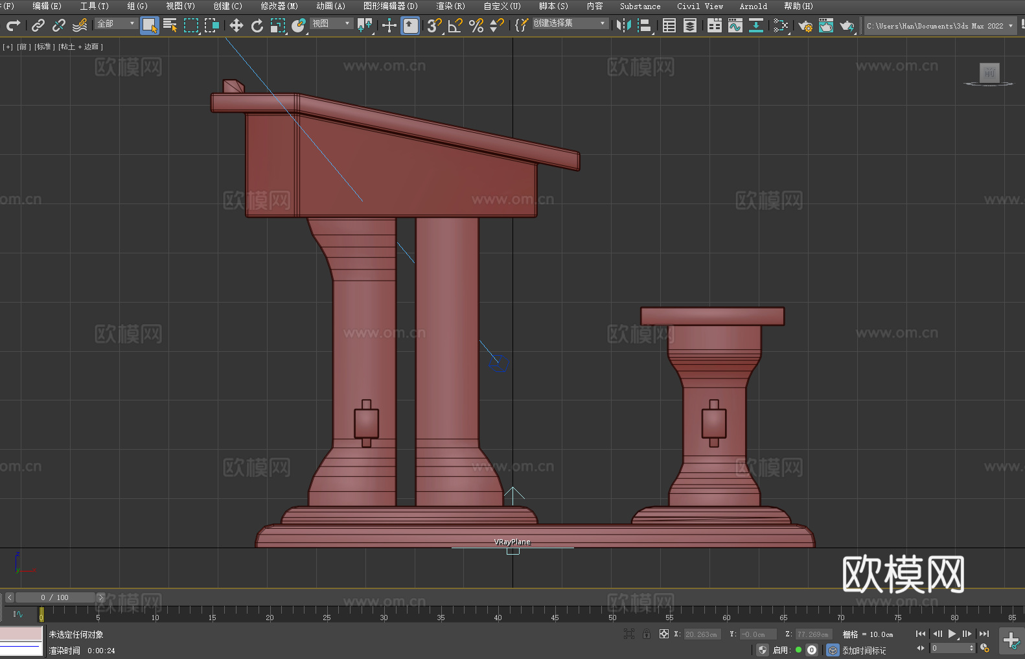Open the Arnold menu
Image resolution: width=1025 pixels, height=659 pixels.
[754, 6]
